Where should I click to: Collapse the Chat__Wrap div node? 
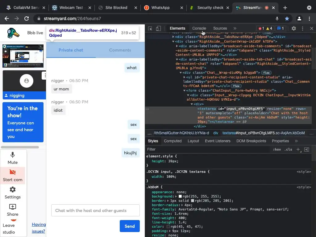181,73
